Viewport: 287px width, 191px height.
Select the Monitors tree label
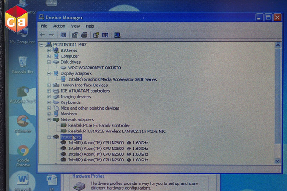coord(69,114)
